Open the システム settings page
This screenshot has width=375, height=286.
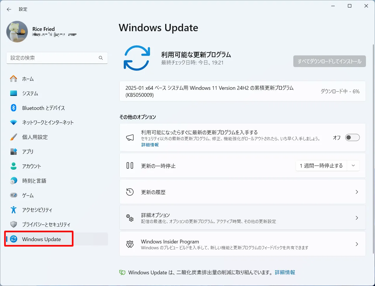coord(57,93)
